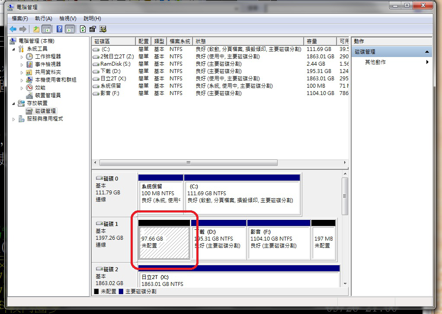Open the 檢視(V) menu
The height and width of the screenshot is (314, 442).
pyautogui.click(x=67, y=19)
